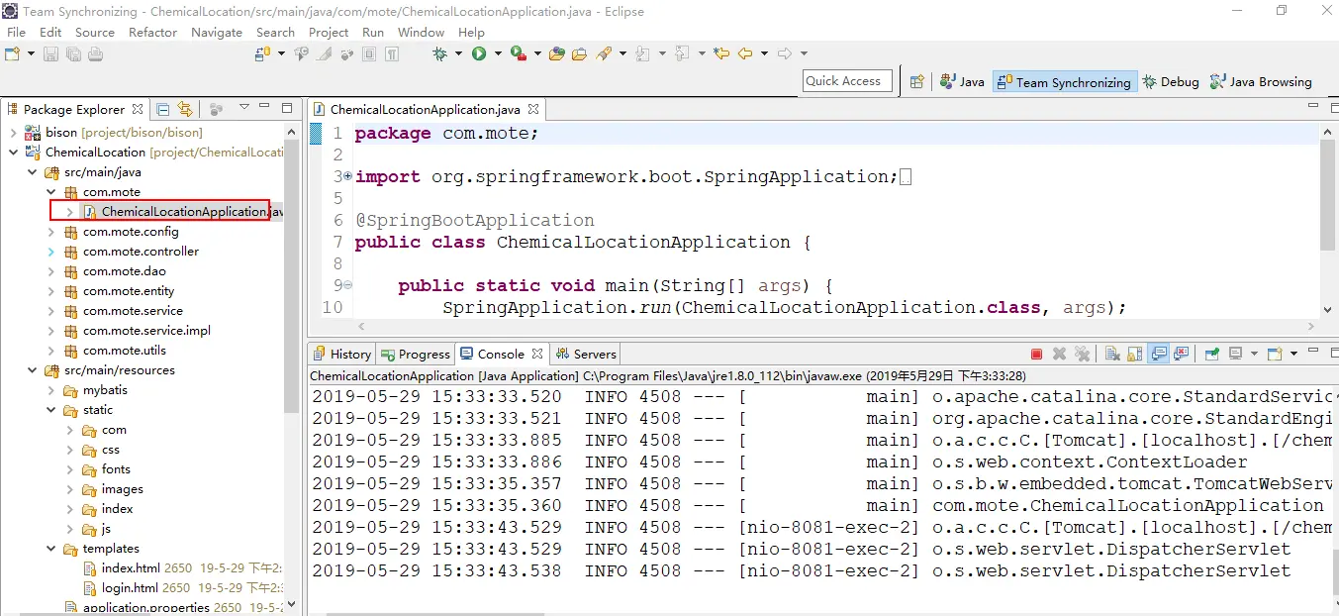Go back with yellow left arrow

click(x=744, y=53)
